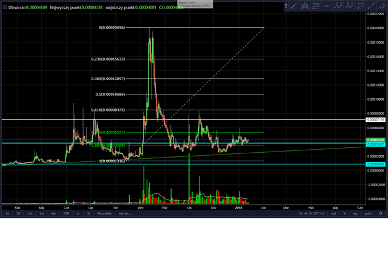
Task: Select the trend line drawing tool
Action: [293, 5]
